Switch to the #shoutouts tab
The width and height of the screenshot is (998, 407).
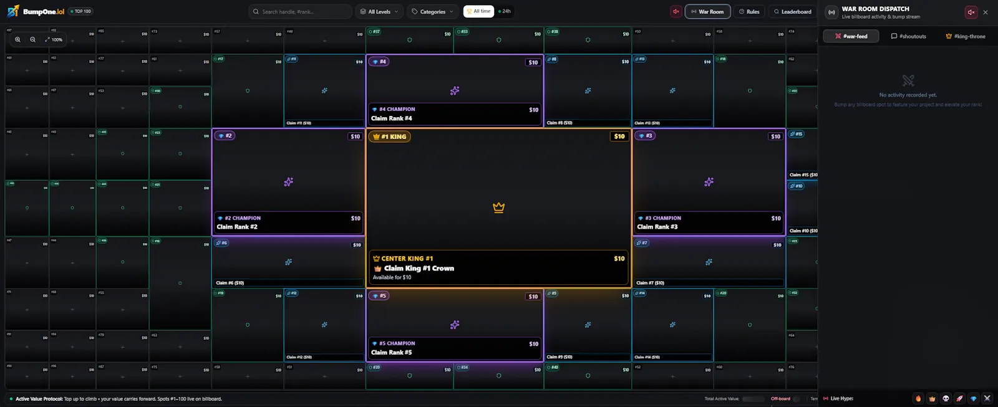pyautogui.click(x=908, y=36)
